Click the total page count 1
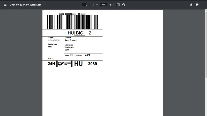The height and width of the screenshot is (116, 207). pos(89,5)
